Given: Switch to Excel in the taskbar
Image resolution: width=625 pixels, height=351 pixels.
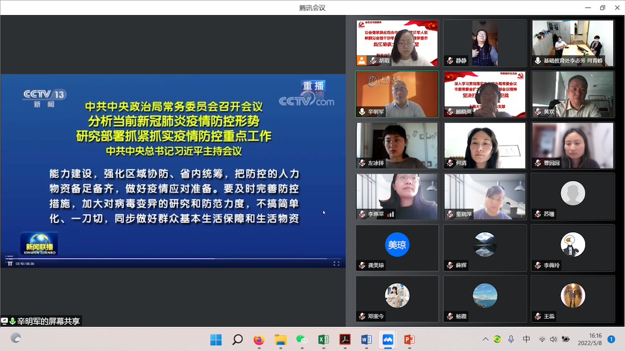Looking at the screenshot, I should point(323,339).
